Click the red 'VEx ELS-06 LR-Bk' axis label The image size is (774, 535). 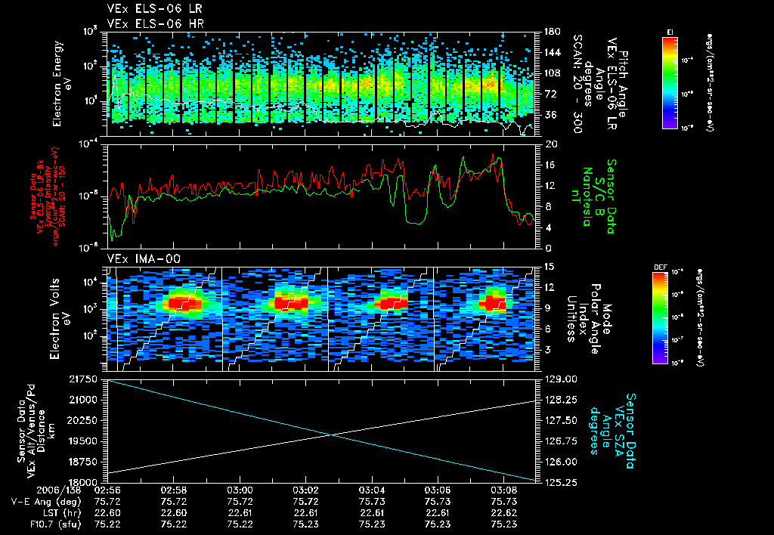pos(42,196)
